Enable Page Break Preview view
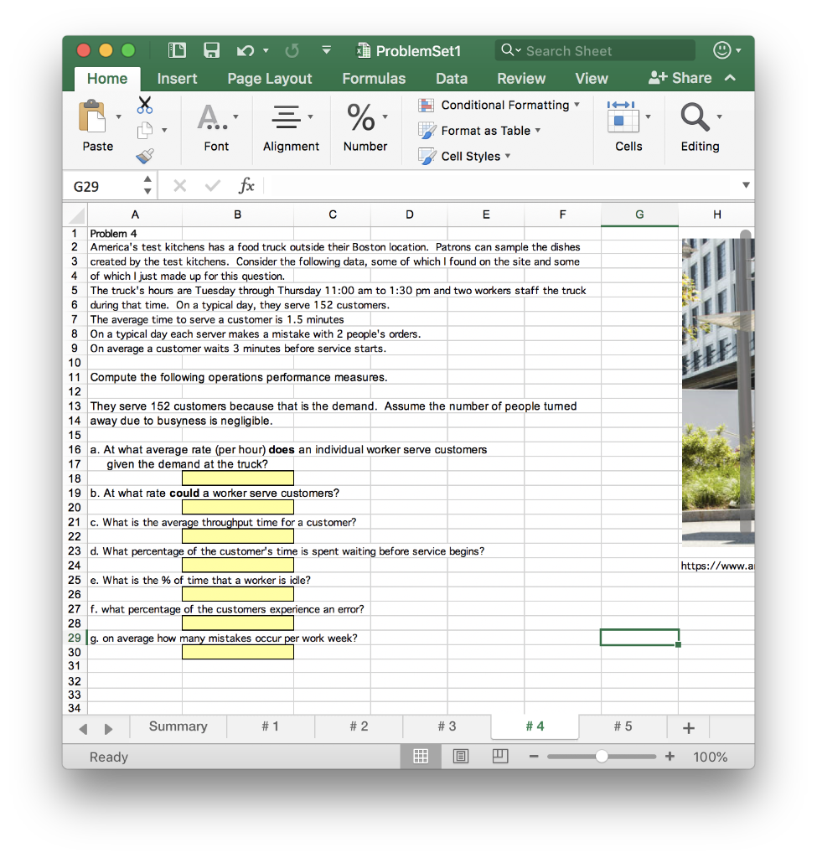 [x=500, y=756]
